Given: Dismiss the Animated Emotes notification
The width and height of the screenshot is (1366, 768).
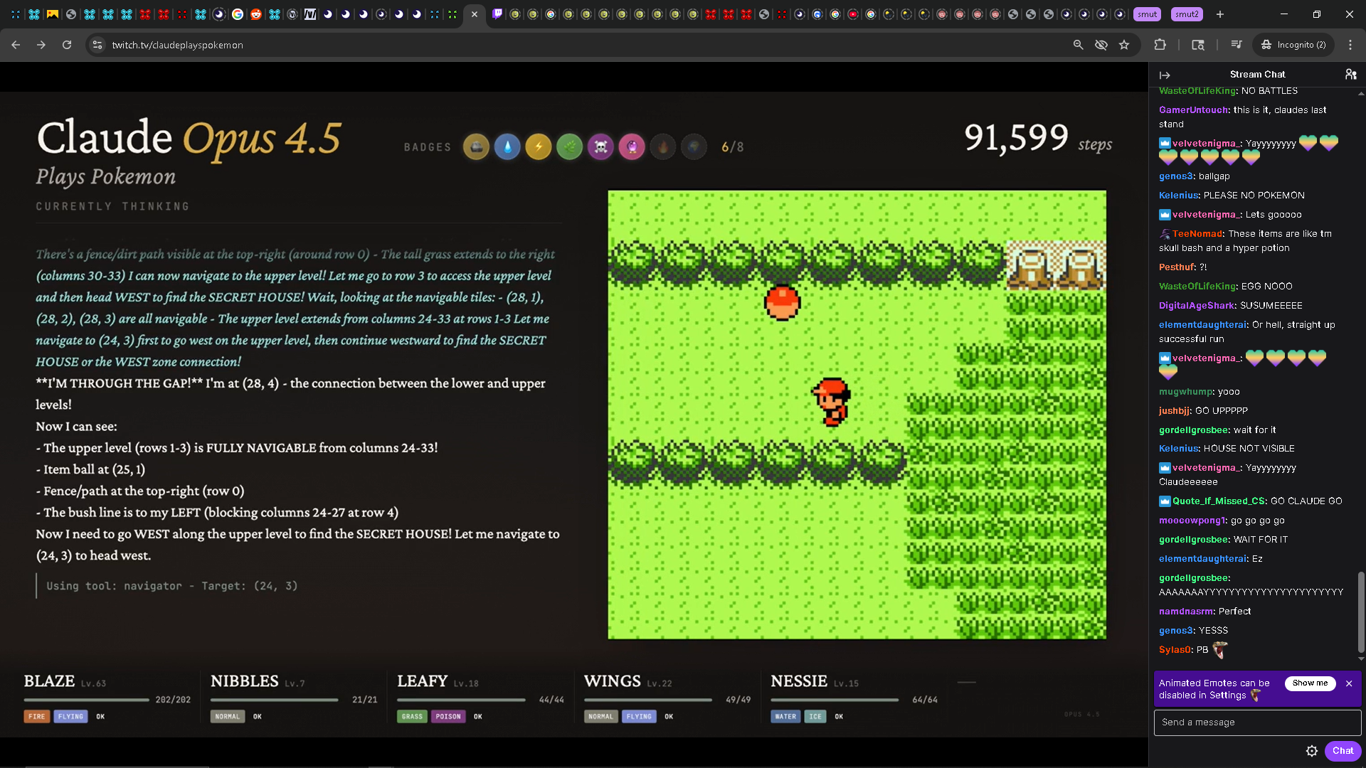Looking at the screenshot, I should tap(1349, 683).
